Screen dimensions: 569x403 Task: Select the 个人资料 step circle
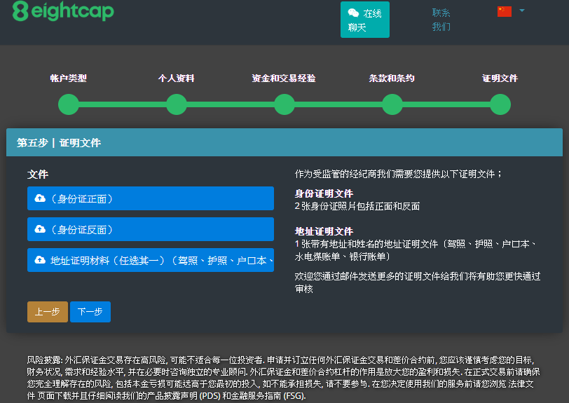pyautogui.click(x=177, y=104)
